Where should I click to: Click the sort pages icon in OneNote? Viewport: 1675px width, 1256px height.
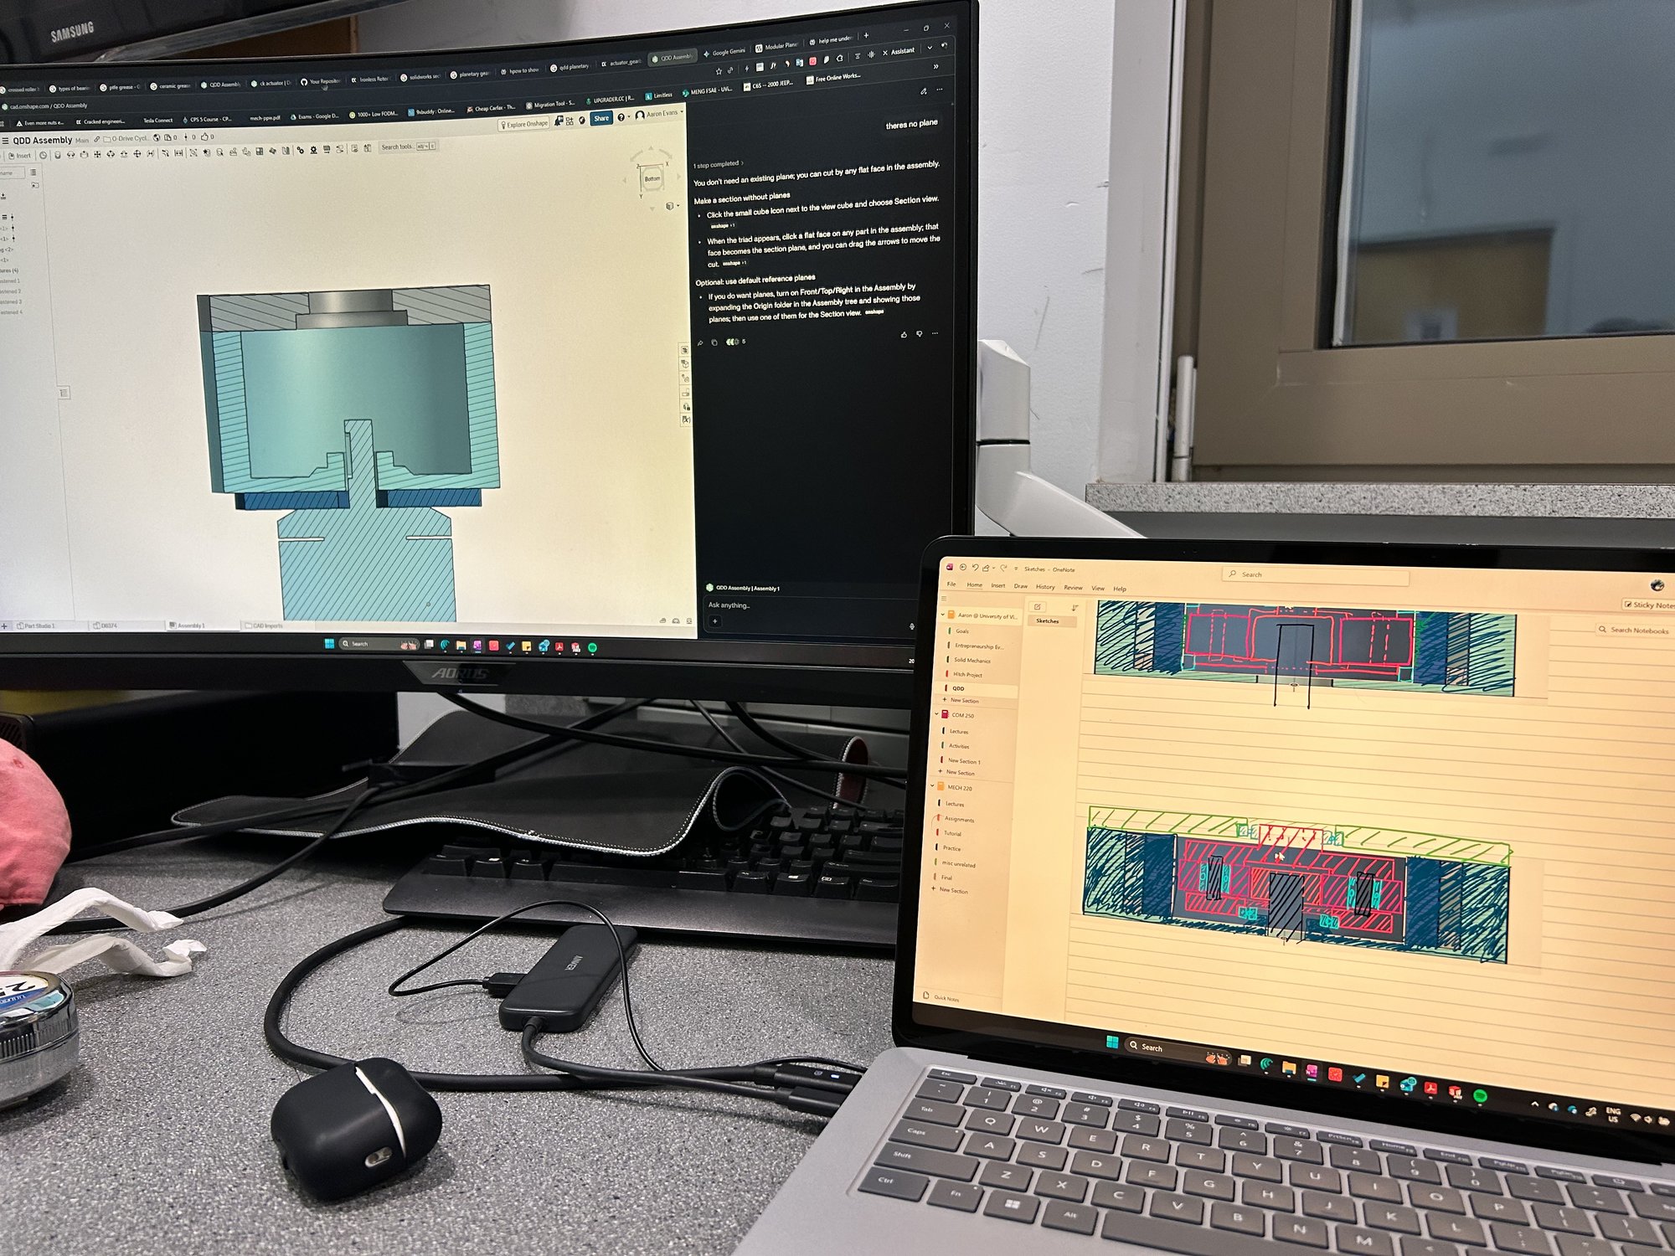[x=1075, y=607]
